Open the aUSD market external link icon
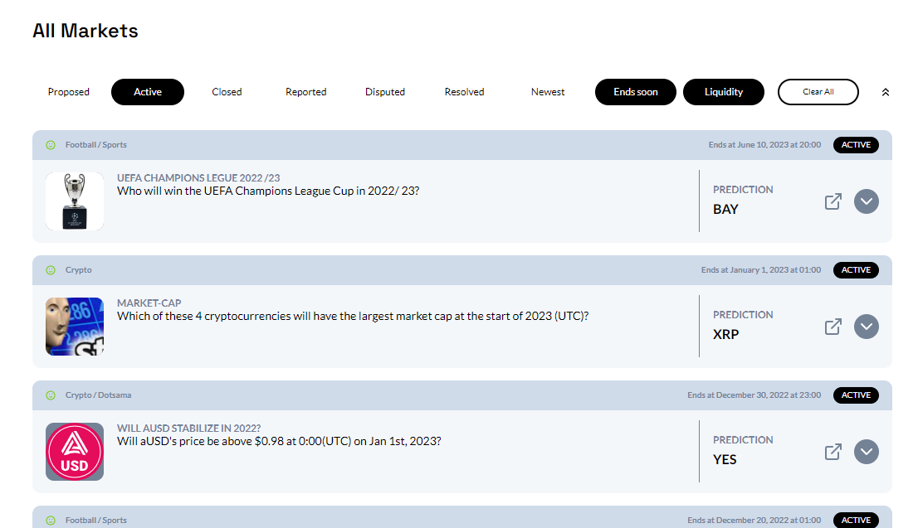 833,452
